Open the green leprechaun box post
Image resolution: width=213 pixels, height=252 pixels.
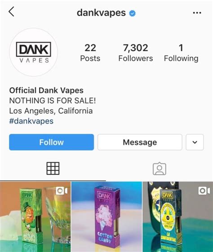pos(35,217)
